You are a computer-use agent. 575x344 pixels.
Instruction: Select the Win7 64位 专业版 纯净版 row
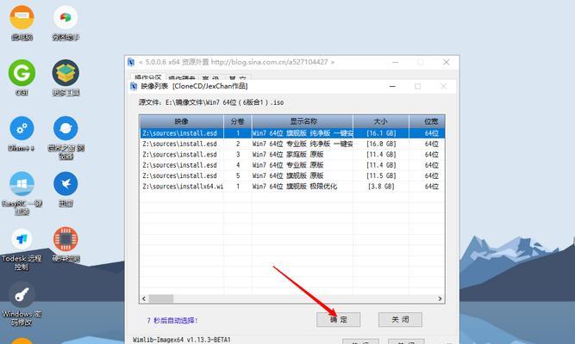click(x=292, y=144)
